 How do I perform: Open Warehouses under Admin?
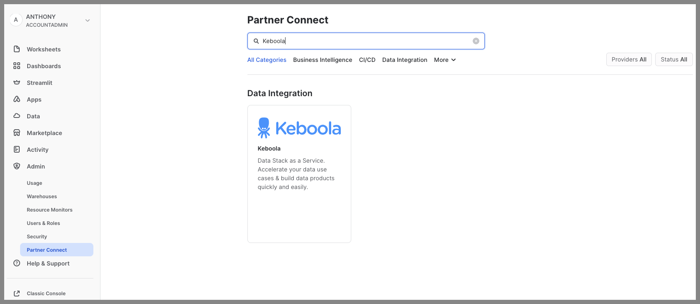[x=42, y=197]
